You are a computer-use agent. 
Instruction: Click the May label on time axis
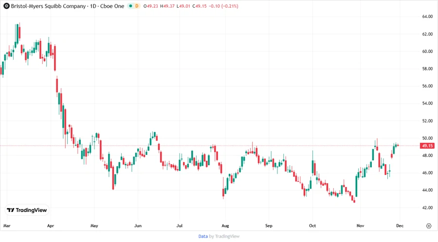pos(94,225)
